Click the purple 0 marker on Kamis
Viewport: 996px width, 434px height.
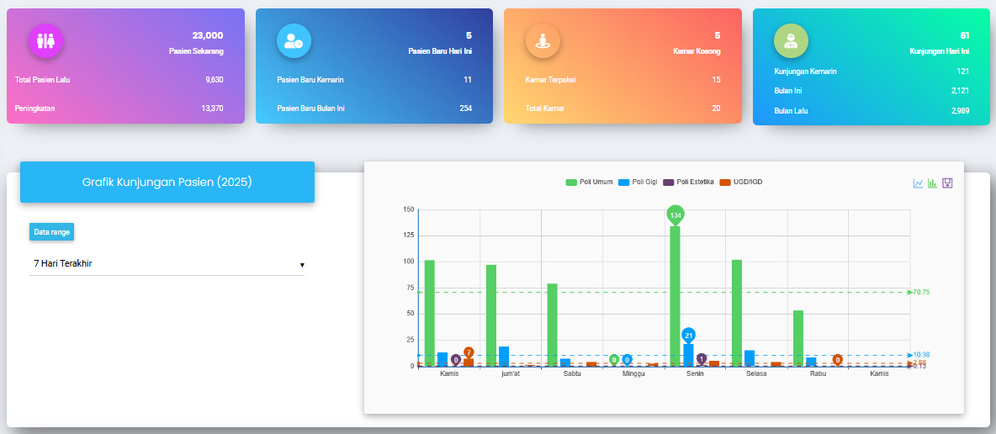(x=455, y=360)
